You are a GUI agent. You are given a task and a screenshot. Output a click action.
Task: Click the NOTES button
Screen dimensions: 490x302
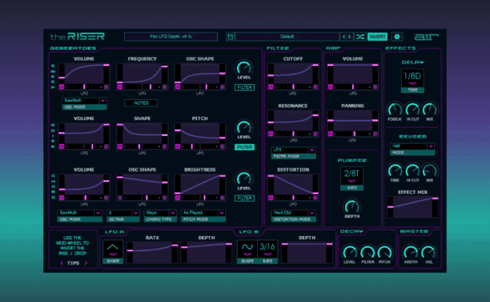click(142, 103)
